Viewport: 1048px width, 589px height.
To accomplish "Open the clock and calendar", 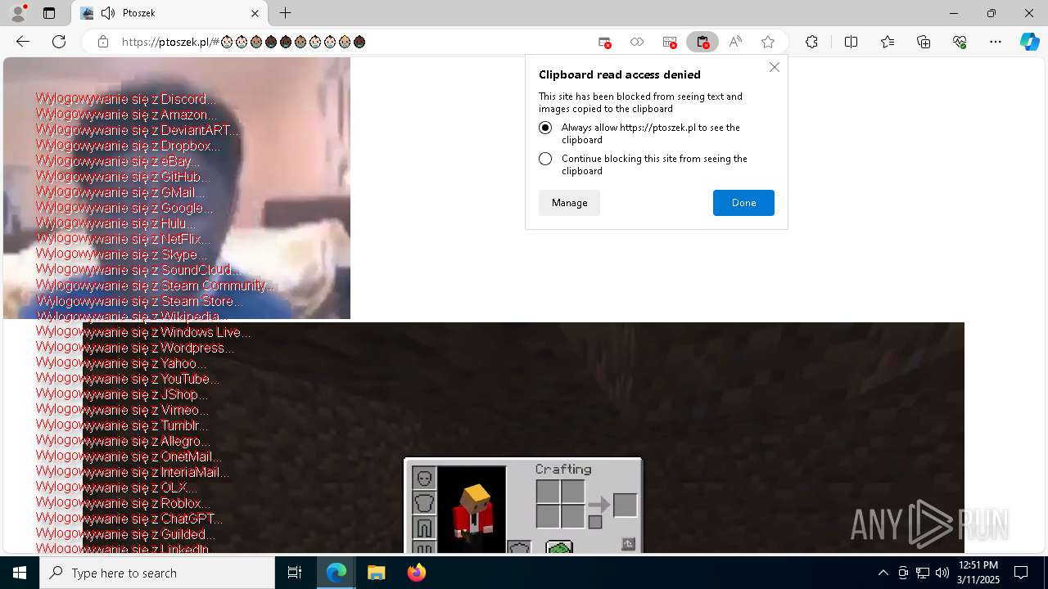I will pyautogui.click(x=978, y=573).
